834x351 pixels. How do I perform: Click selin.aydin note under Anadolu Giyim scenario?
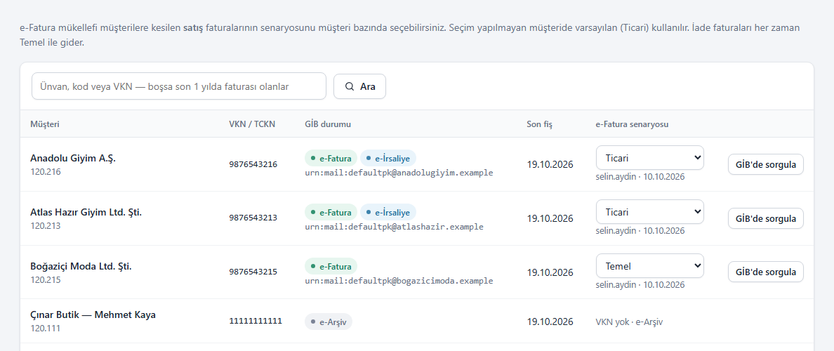click(x=640, y=177)
